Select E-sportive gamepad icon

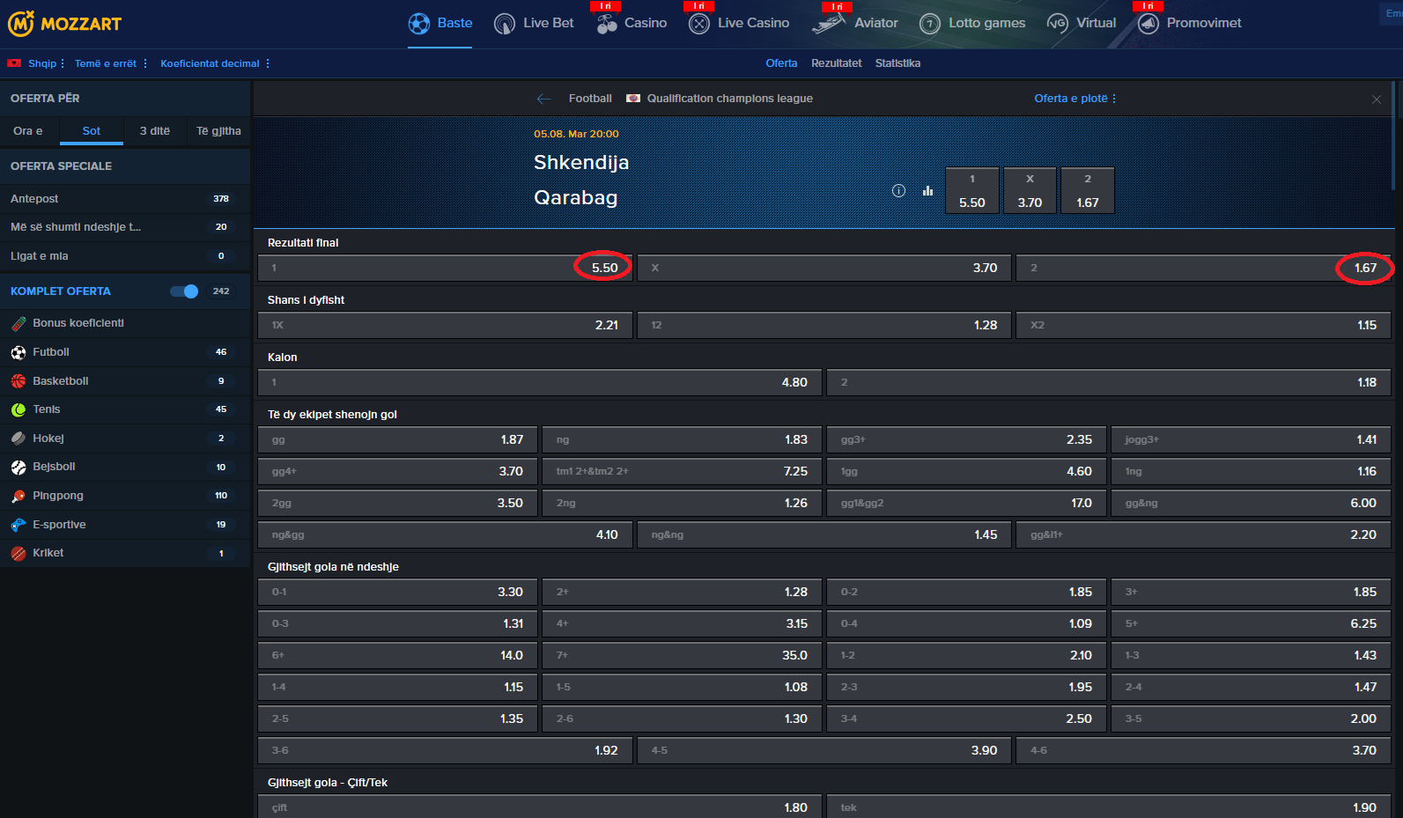(18, 526)
